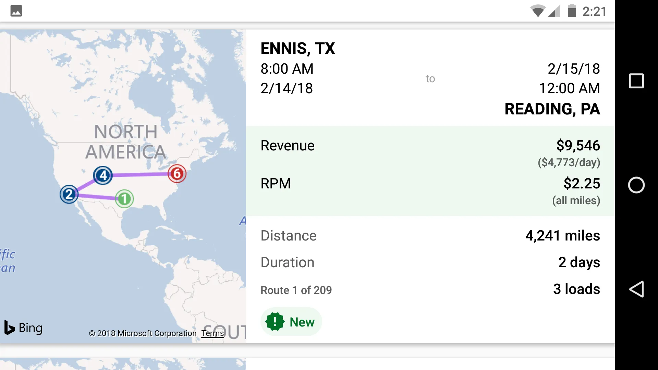658x370 pixels.
Task: Toggle the revenue display per day
Action: [x=569, y=162]
